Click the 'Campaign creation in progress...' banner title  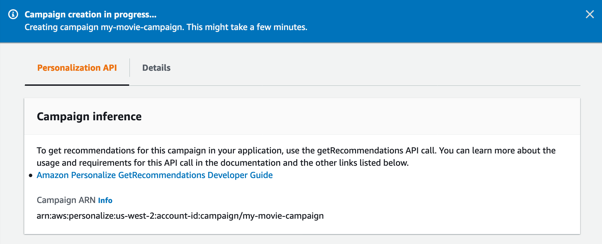pyautogui.click(x=90, y=14)
